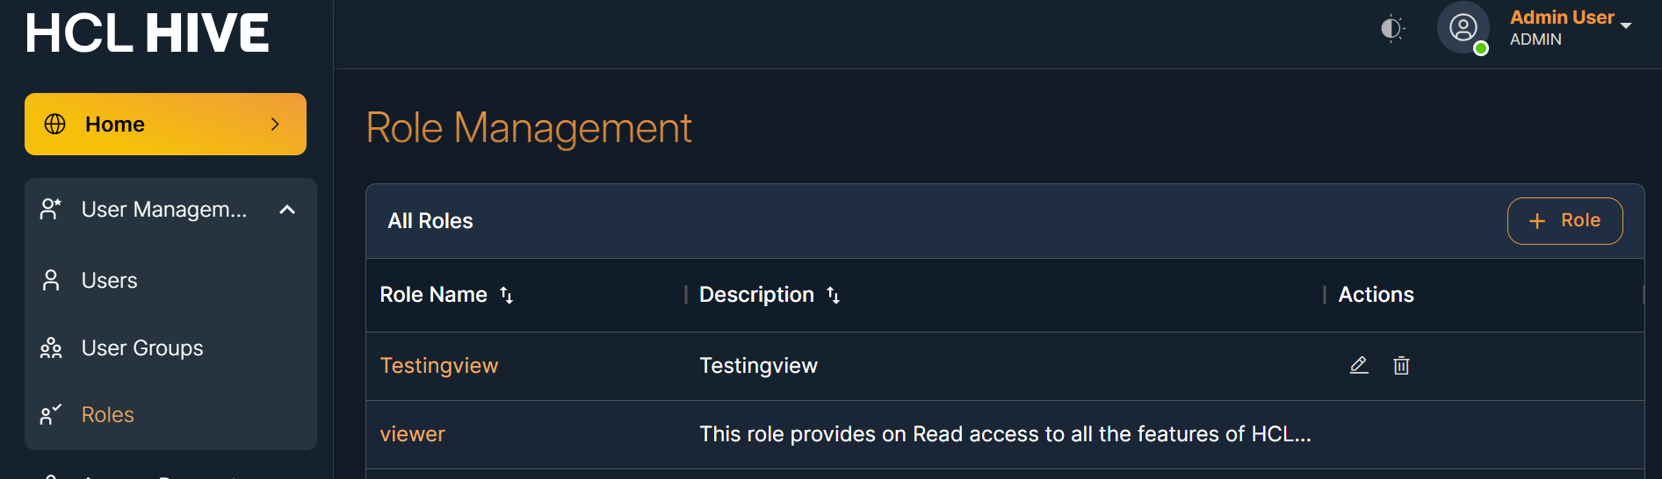
Task: Sort table by Role Name
Action: click(x=507, y=296)
